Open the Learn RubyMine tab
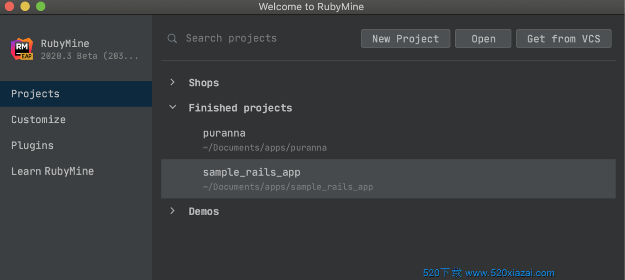The image size is (625, 280). (76, 171)
